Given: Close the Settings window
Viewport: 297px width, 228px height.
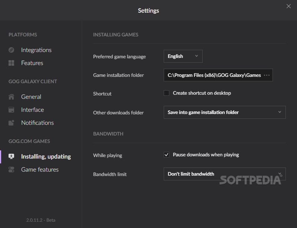Looking at the screenshot, I should 288,6.
